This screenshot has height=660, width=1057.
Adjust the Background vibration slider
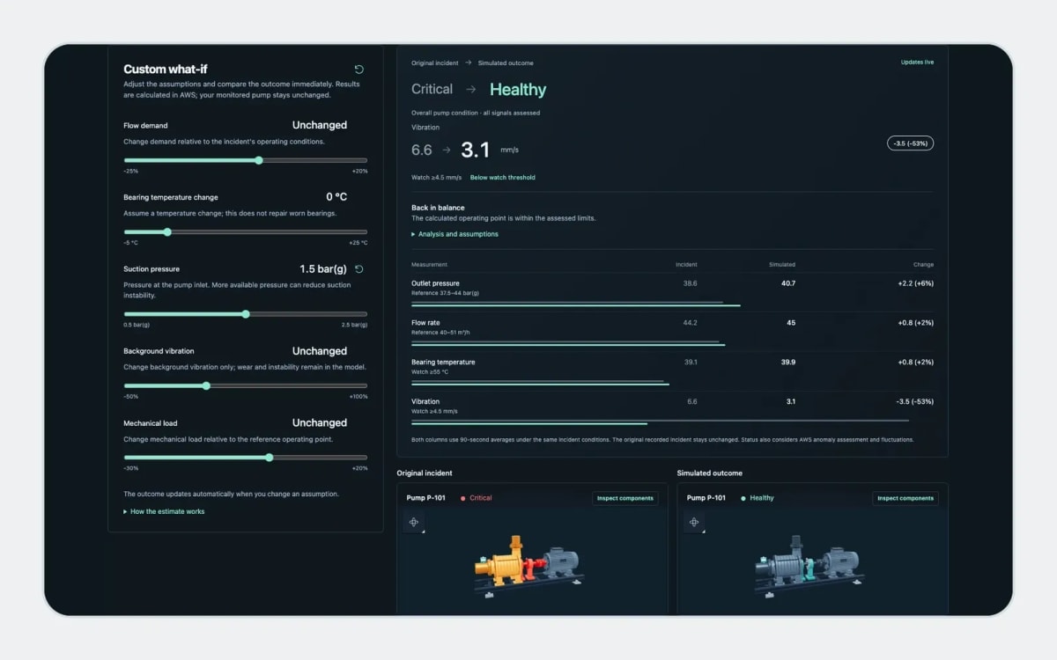[x=246, y=385]
